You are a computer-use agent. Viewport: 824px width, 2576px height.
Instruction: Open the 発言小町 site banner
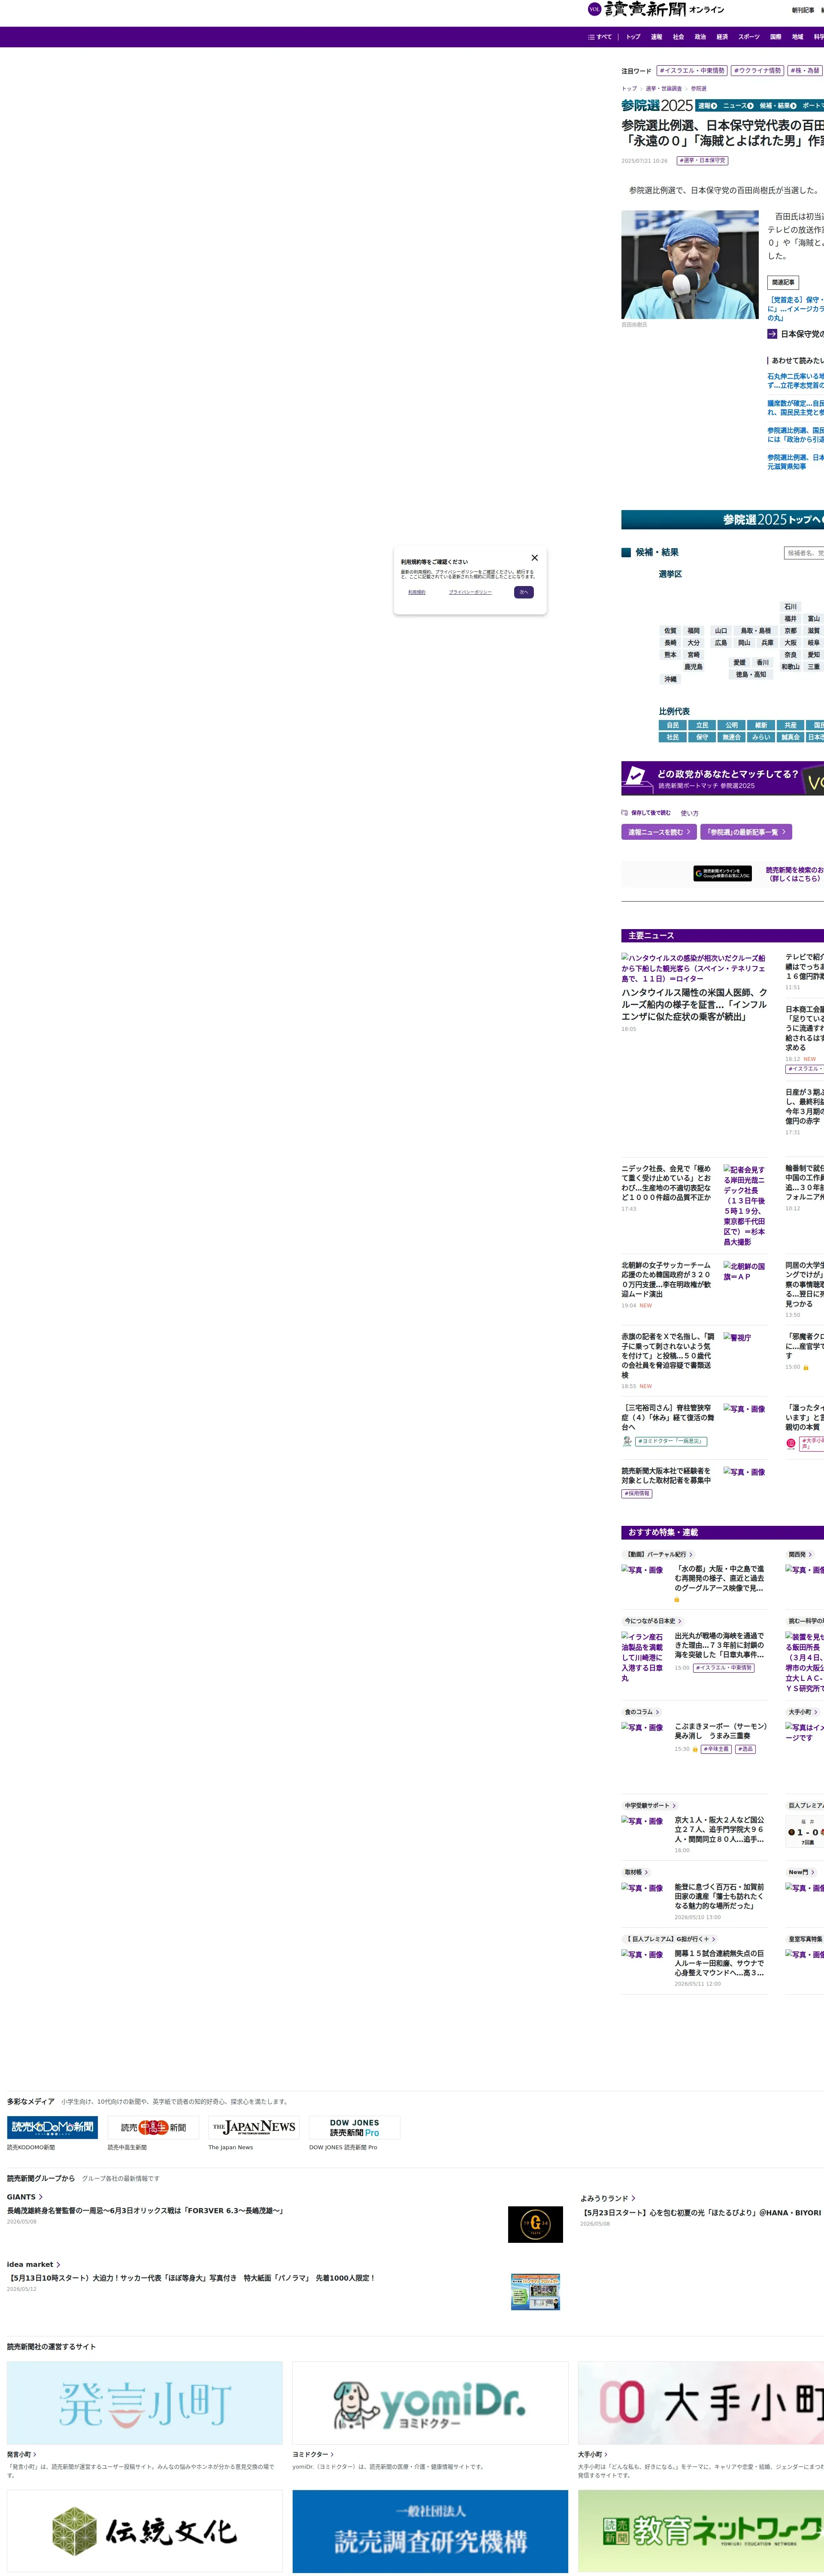145,2403
